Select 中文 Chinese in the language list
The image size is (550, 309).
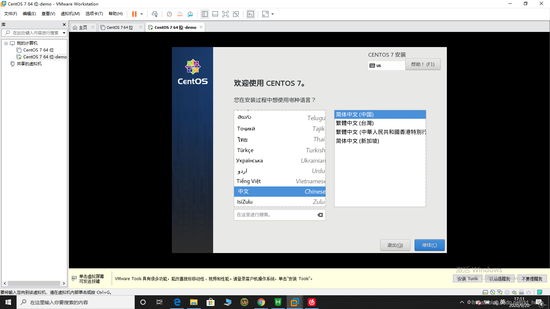(x=280, y=192)
